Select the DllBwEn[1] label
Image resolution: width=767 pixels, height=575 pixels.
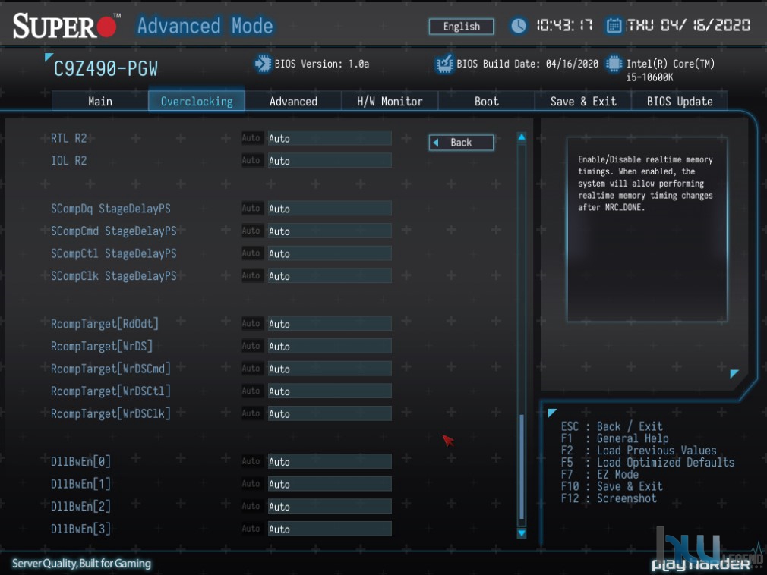(x=80, y=484)
